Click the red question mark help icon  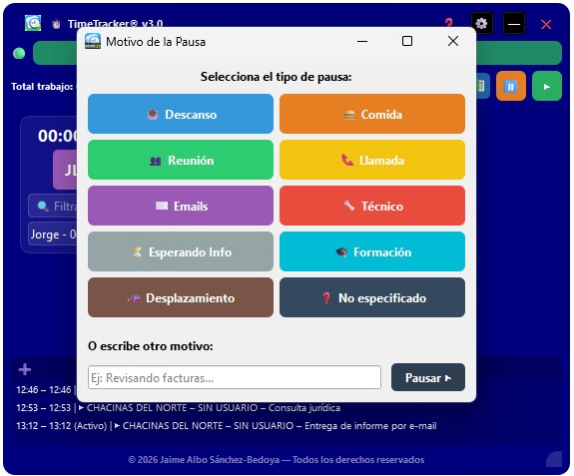[449, 23]
